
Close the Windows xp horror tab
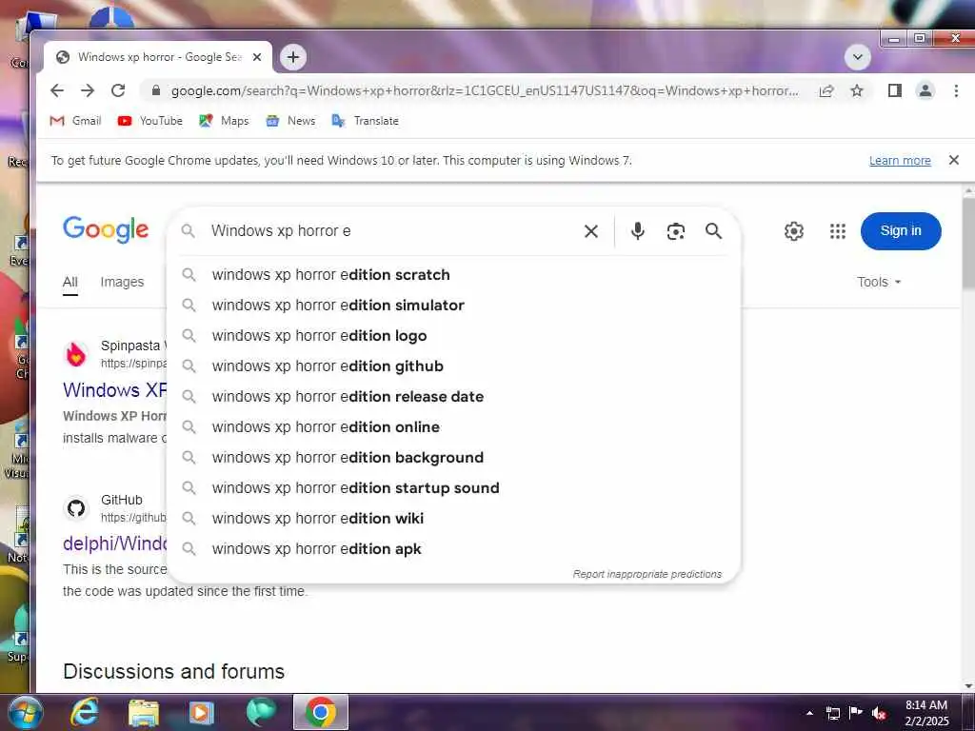coord(257,57)
